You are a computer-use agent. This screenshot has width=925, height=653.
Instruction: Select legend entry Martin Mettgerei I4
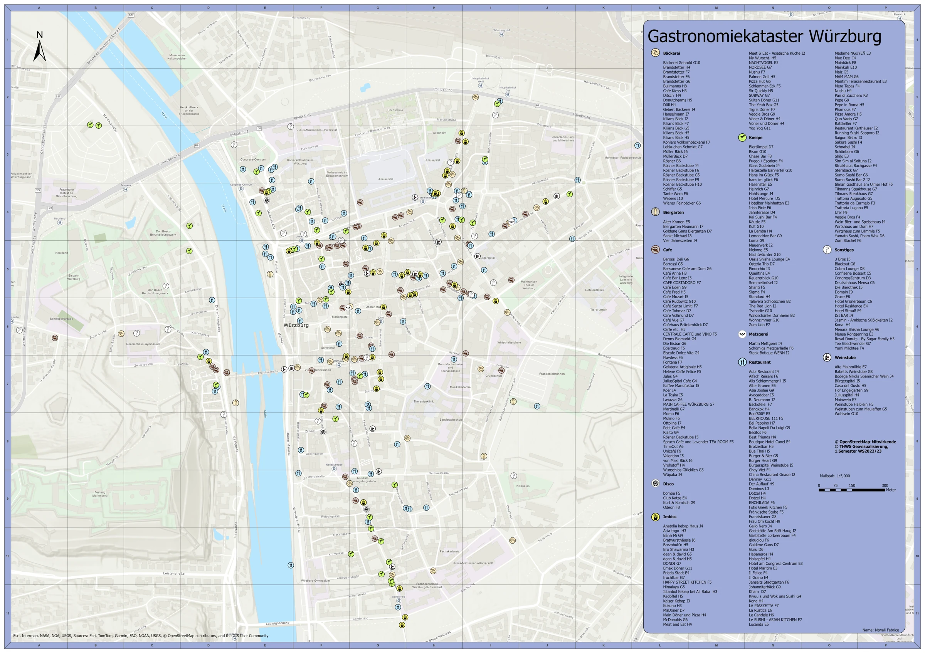[765, 344]
